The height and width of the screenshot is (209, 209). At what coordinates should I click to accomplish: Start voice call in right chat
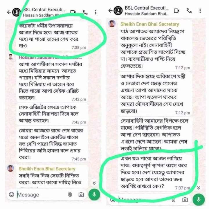[189, 11]
